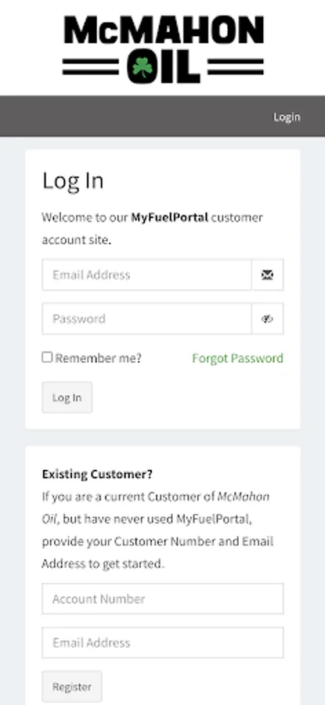This screenshot has height=705, width=325.
Task: Show password using the eye icon
Action: pyautogui.click(x=268, y=319)
